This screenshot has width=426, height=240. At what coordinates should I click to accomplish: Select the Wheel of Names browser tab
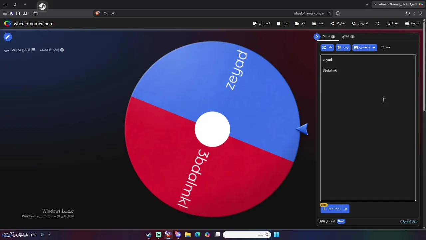[x=398, y=4]
